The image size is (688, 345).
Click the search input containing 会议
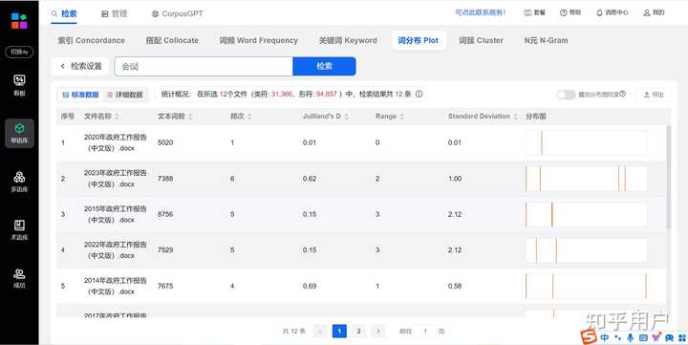pos(204,66)
